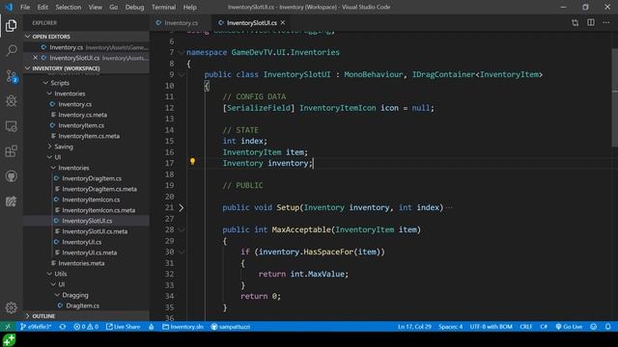This screenshot has height=347, width=618.
Task: Click the flame icon in status bar
Action: (x=152, y=327)
